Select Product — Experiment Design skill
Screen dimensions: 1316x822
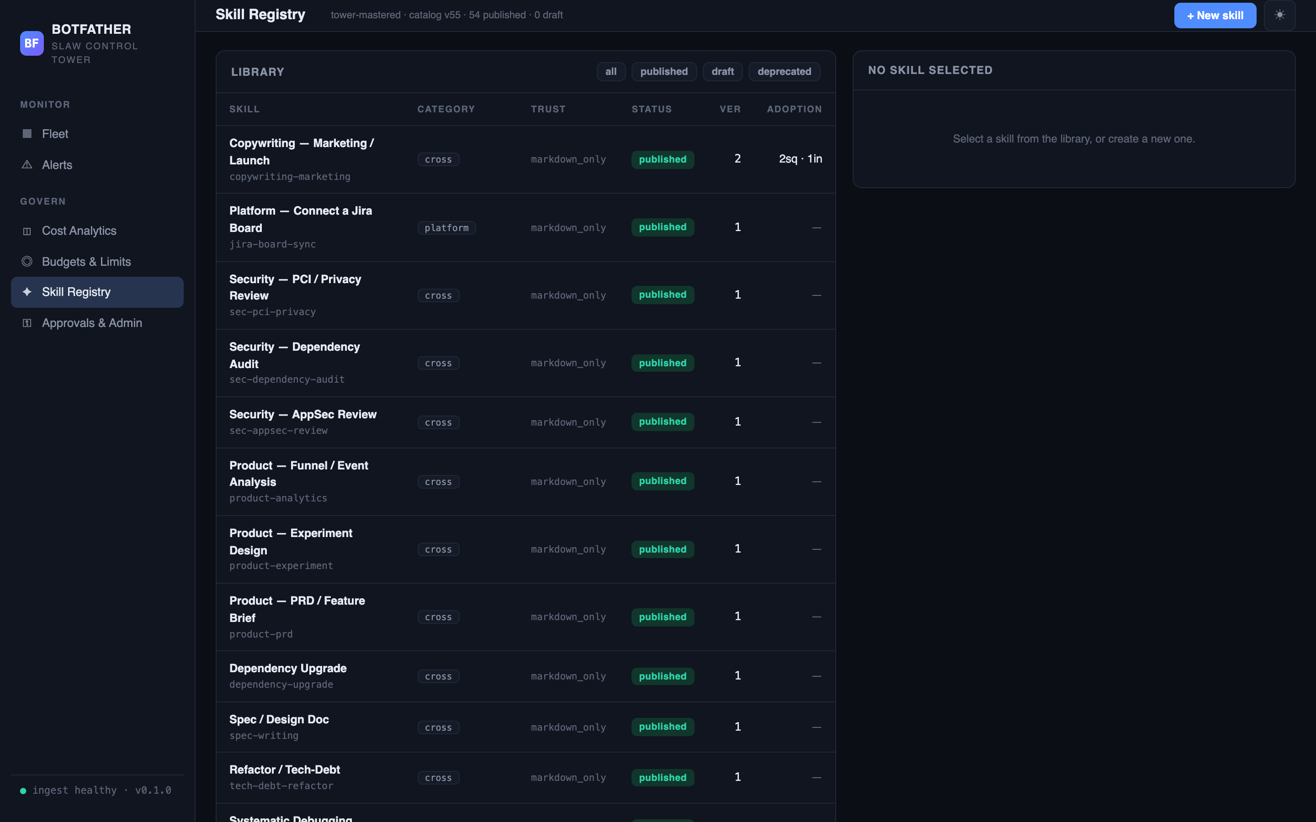coord(525,549)
